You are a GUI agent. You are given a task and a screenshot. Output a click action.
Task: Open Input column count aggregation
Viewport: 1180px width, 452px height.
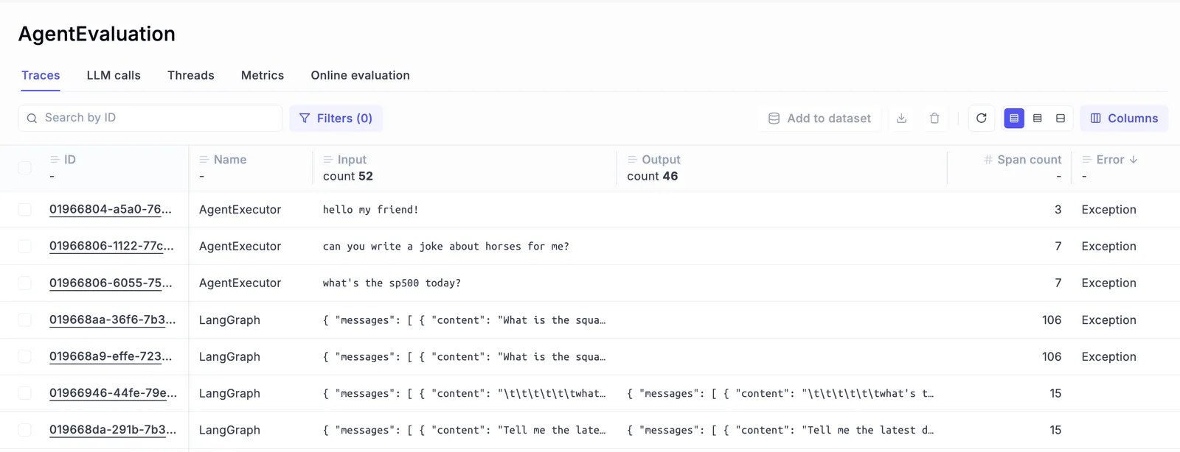(x=348, y=177)
